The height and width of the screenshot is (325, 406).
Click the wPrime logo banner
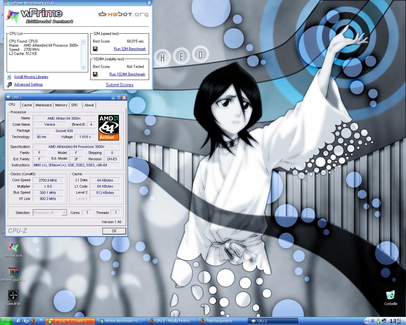tap(40, 16)
